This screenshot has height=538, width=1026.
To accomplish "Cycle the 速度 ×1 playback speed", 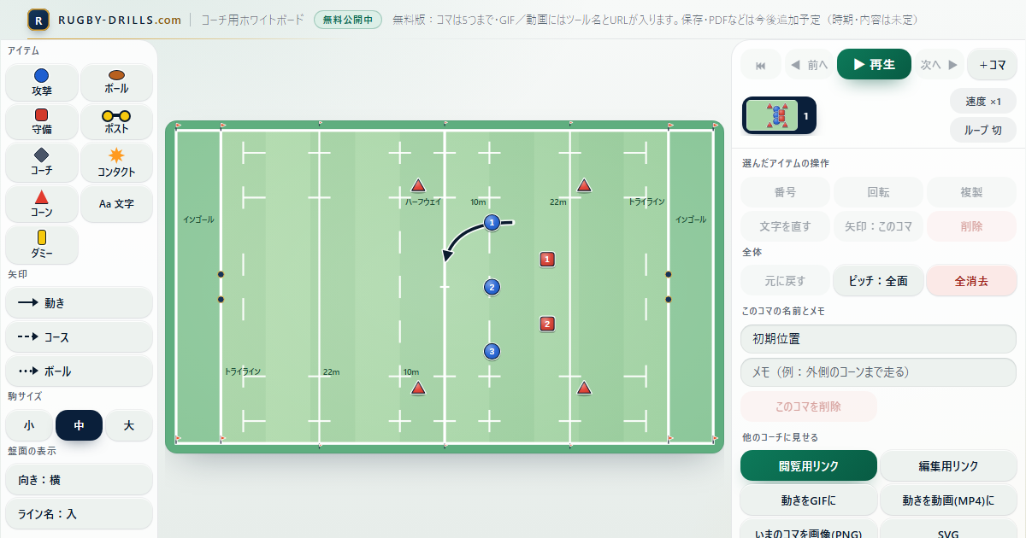I will [x=983, y=101].
